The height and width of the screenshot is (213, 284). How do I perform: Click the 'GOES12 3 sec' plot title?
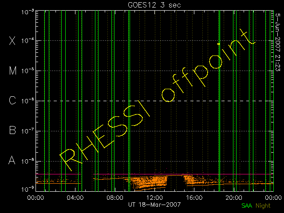coord(154,5)
